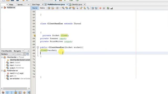Switch to the Services tab
The width and height of the screenshot is (168, 94).
tap(21, 5)
